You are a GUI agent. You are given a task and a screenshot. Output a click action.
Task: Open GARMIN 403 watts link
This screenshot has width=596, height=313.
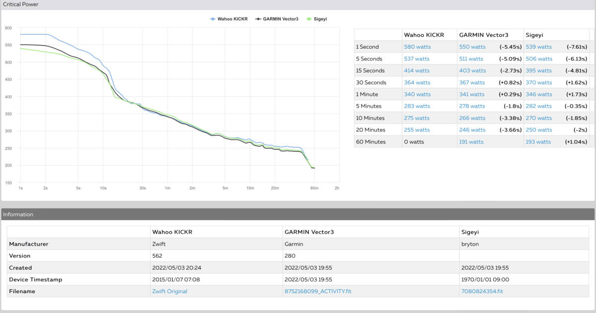coord(472,70)
